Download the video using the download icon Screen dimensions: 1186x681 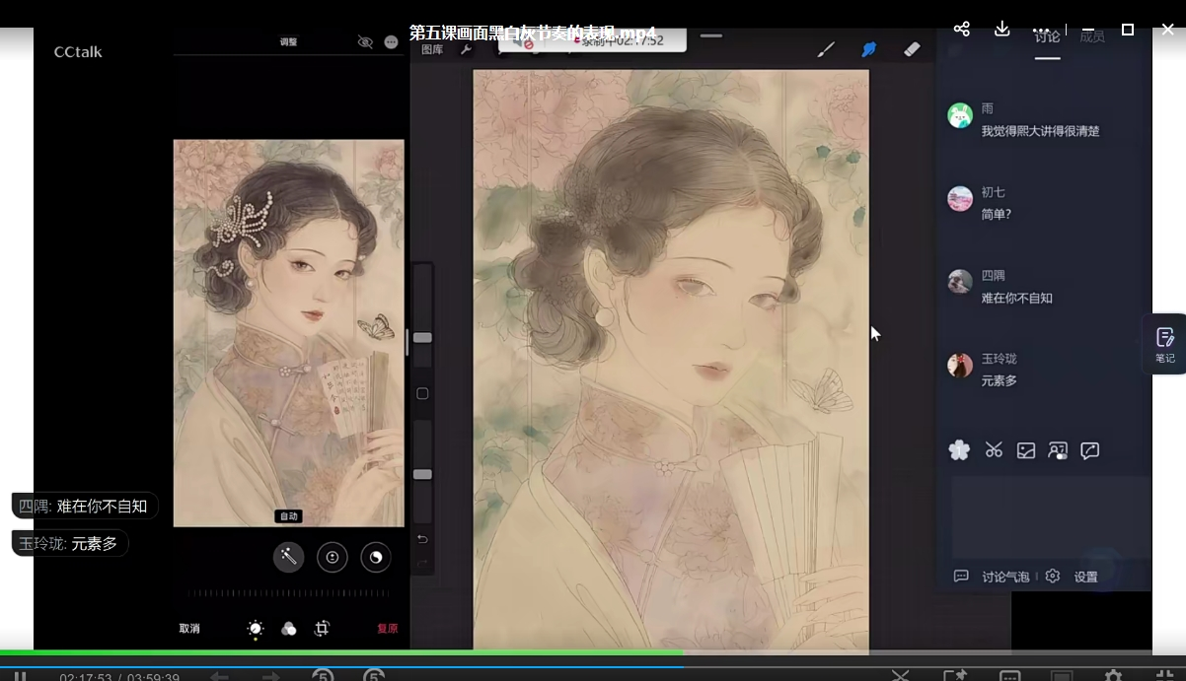[x=1001, y=30]
